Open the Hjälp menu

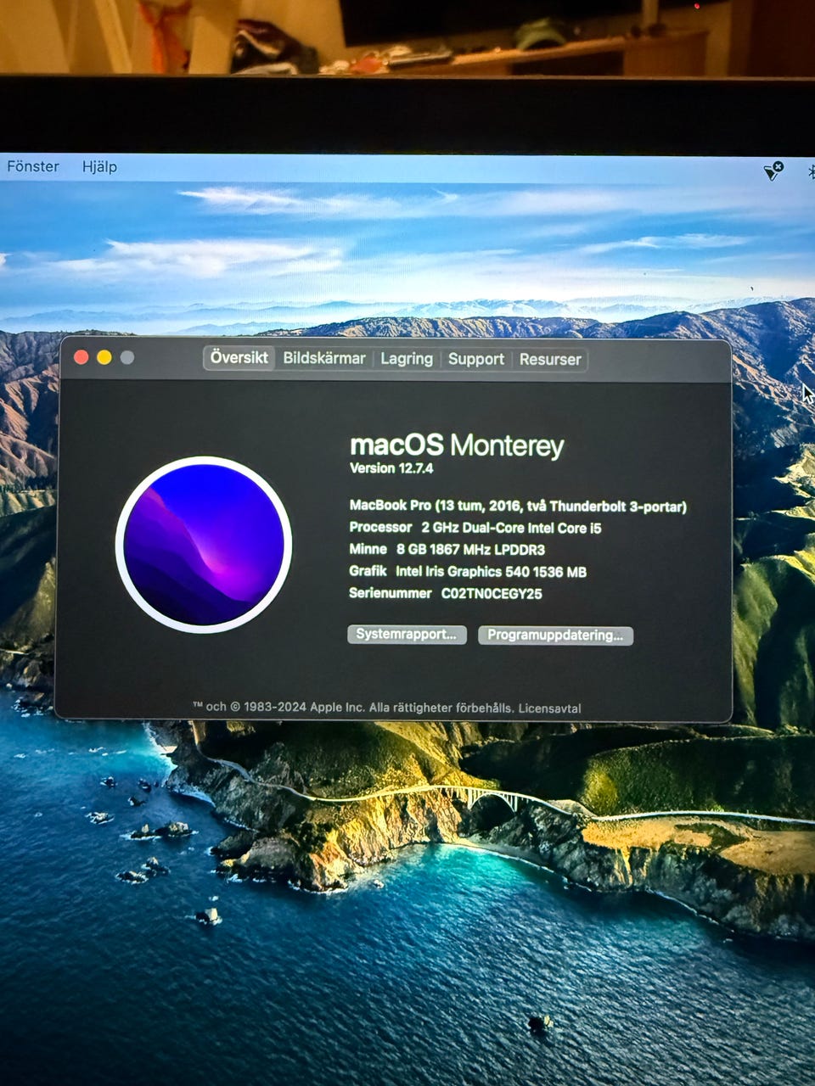pyautogui.click(x=99, y=166)
